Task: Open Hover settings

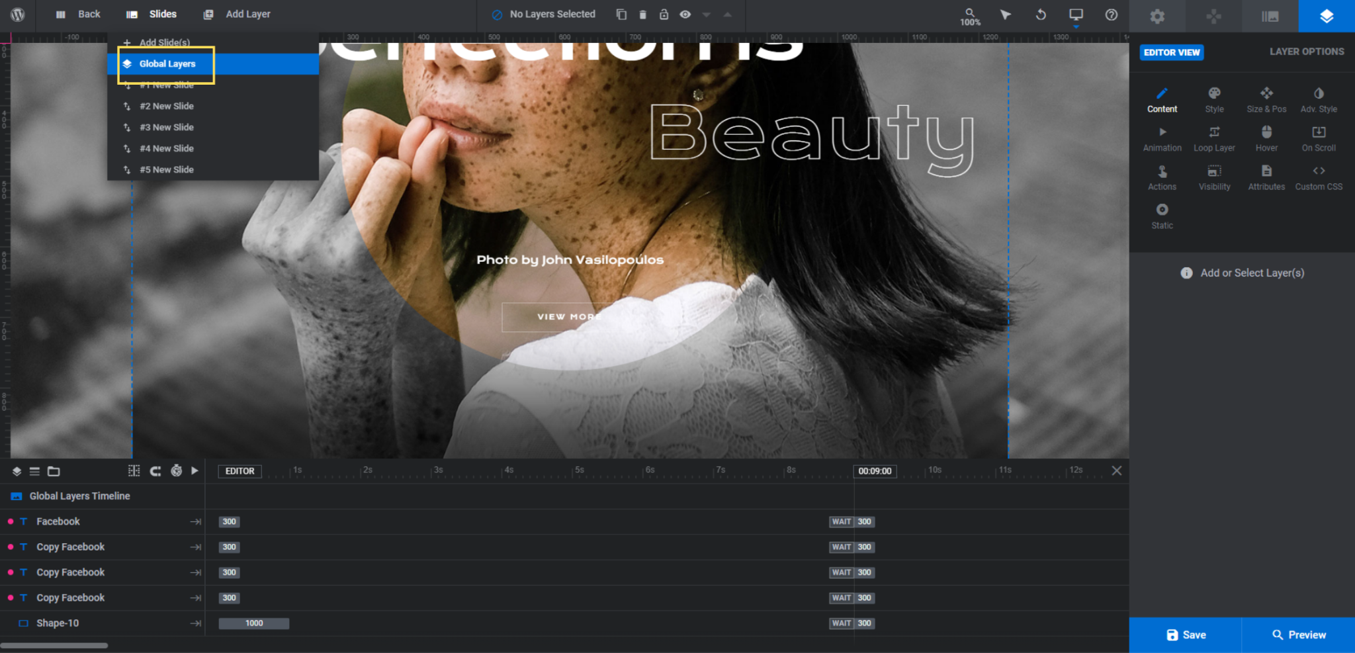Action: (1266, 139)
